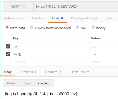Click the empty Value placeholder field
The image size is (118, 99).
coord(104,62)
